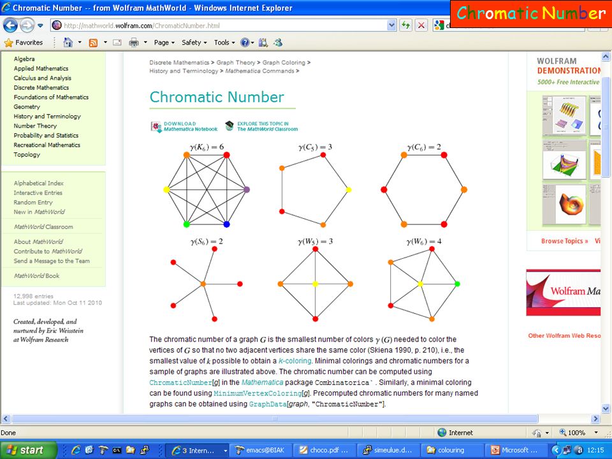Switch to the colouring folder taskbar window

tap(451, 450)
